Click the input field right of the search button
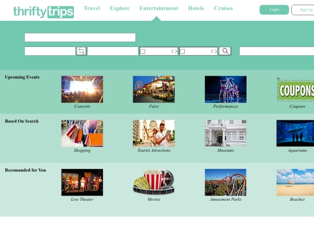This screenshot has width=314, height=235. point(277,51)
